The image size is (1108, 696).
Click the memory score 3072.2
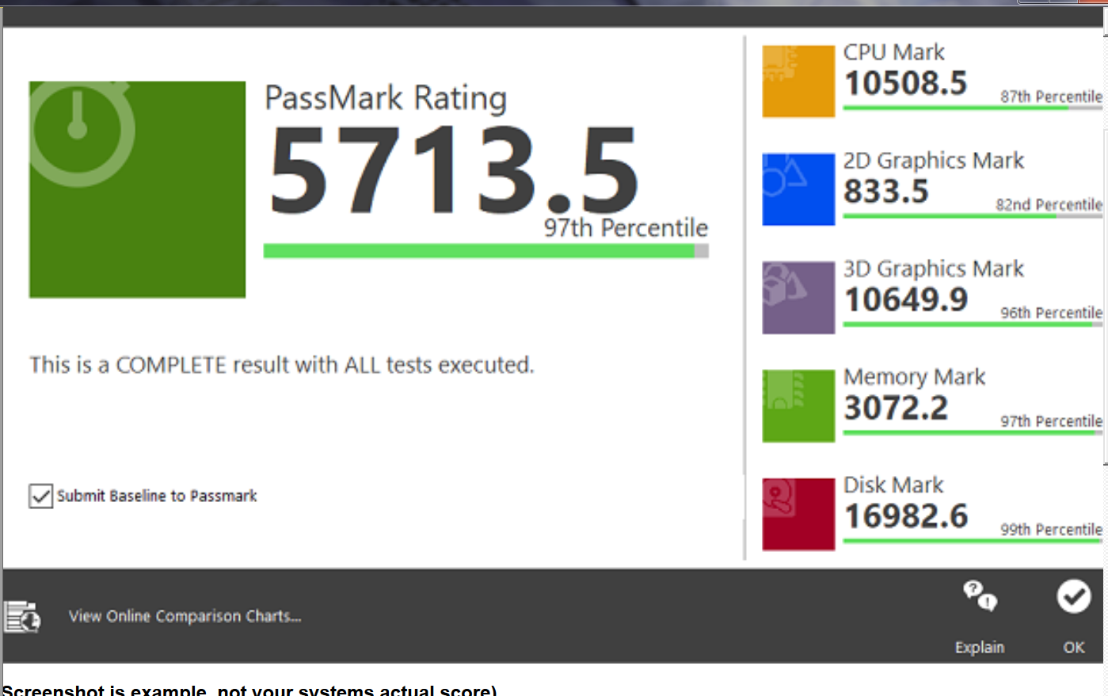(x=896, y=409)
